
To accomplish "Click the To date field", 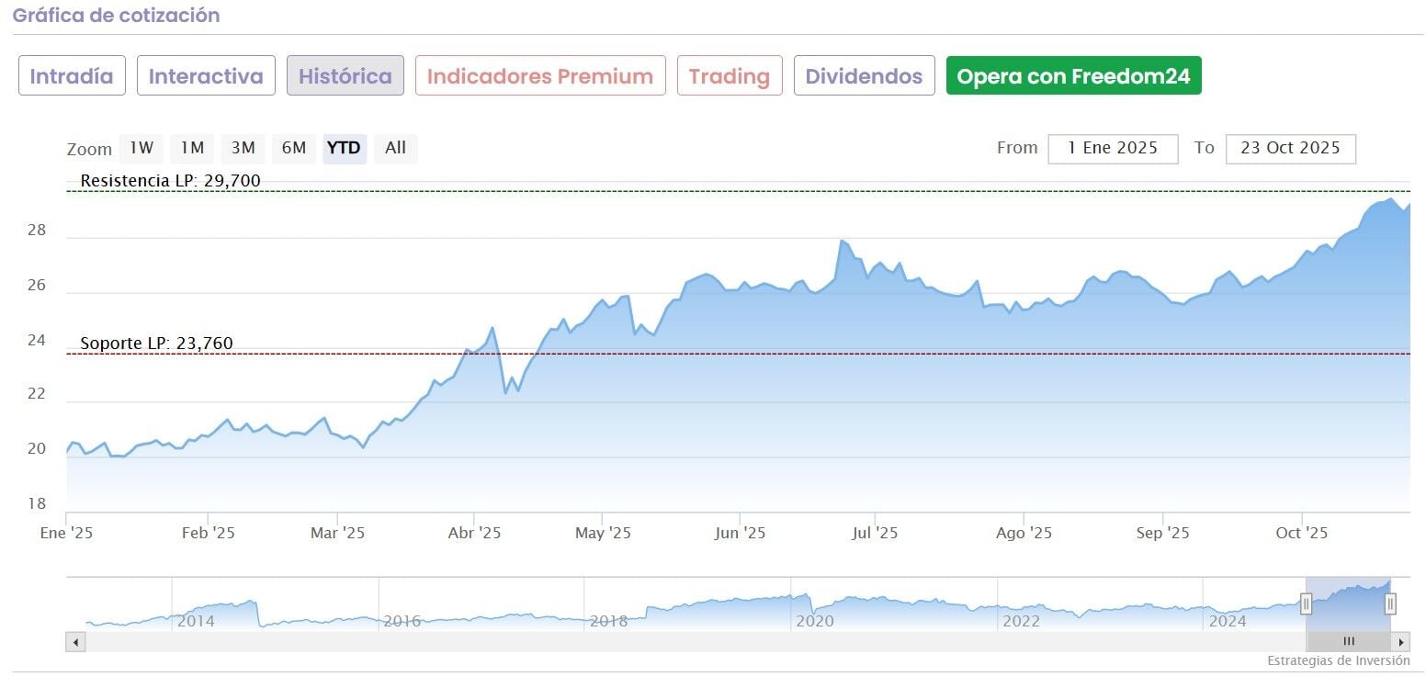I will point(1290,149).
